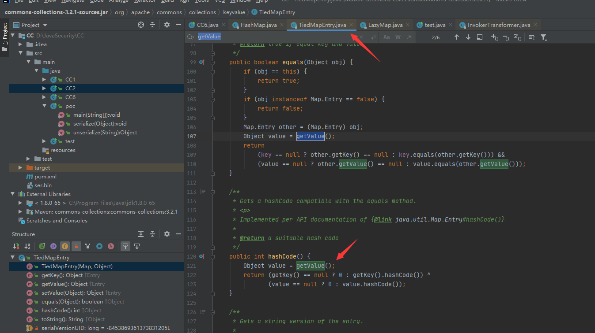Expand the CC1 class node
Screen dimensions: 595x333
pos(44,79)
